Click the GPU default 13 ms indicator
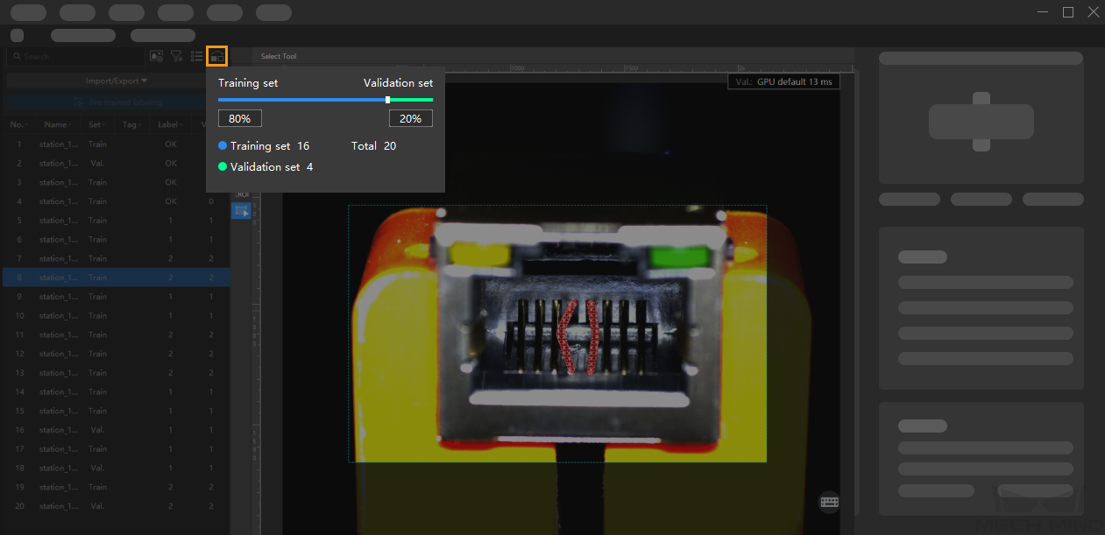Screen dimensions: 1105x535 [783, 81]
